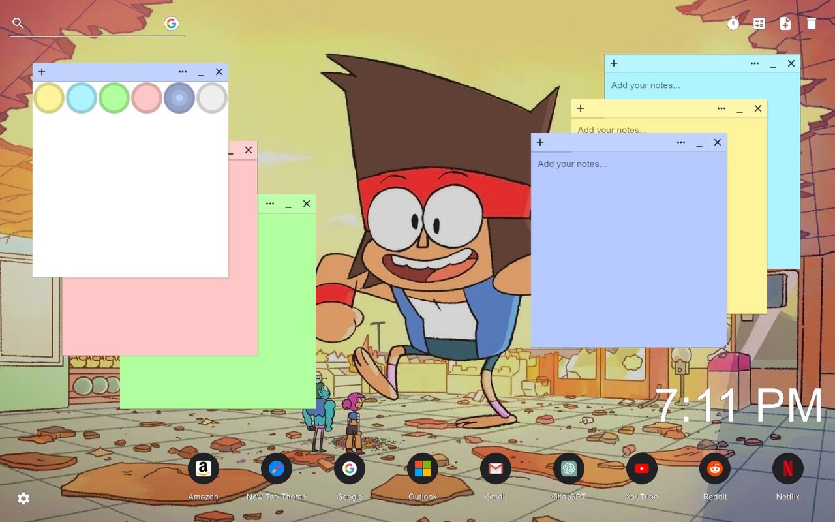Screen dimensions: 835x522
Task: Close the pink sticky note
Action: [249, 150]
